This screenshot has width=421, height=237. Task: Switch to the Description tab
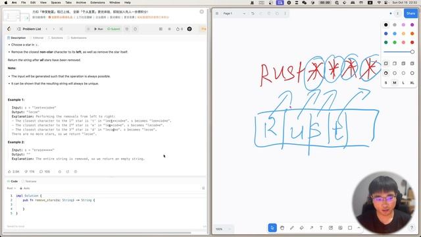tap(16, 38)
